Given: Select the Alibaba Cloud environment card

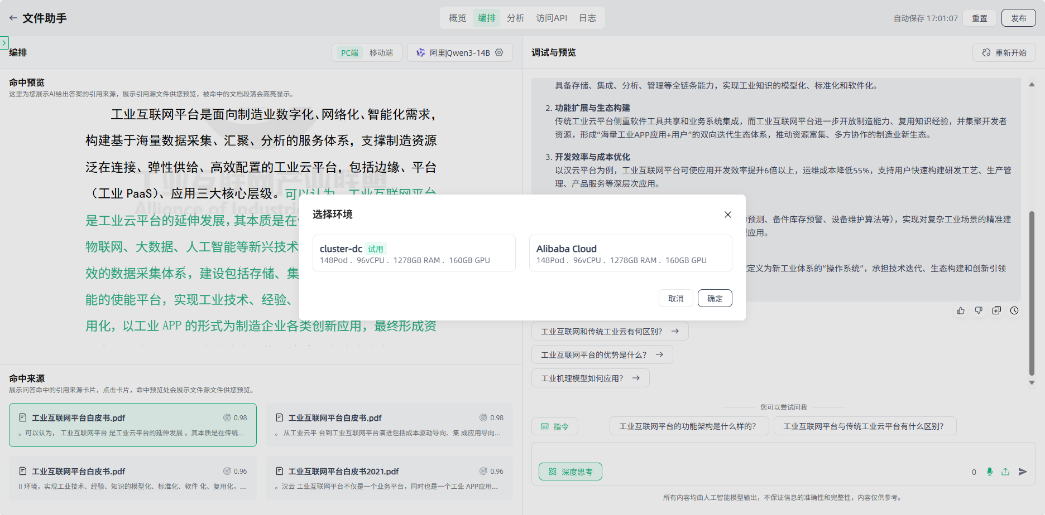Looking at the screenshot, I should click(x=630, y=253).
